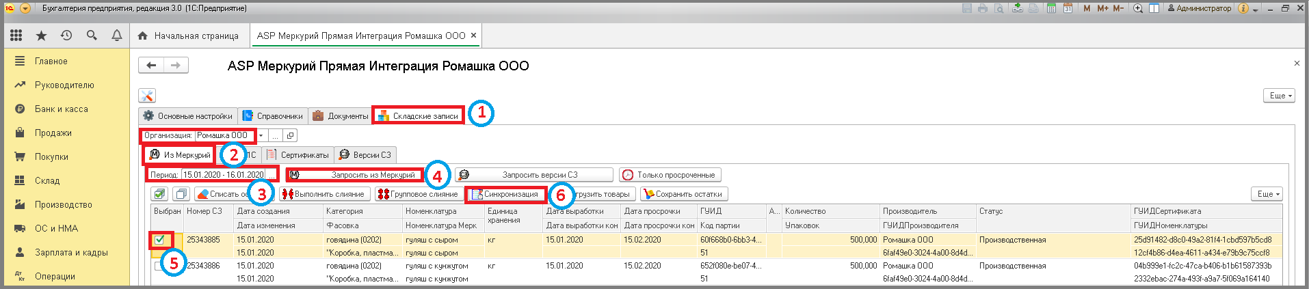This screenshot has height=289, width=1309.
Task: Open the sections grid menu icon
Action: pos(16,36)
